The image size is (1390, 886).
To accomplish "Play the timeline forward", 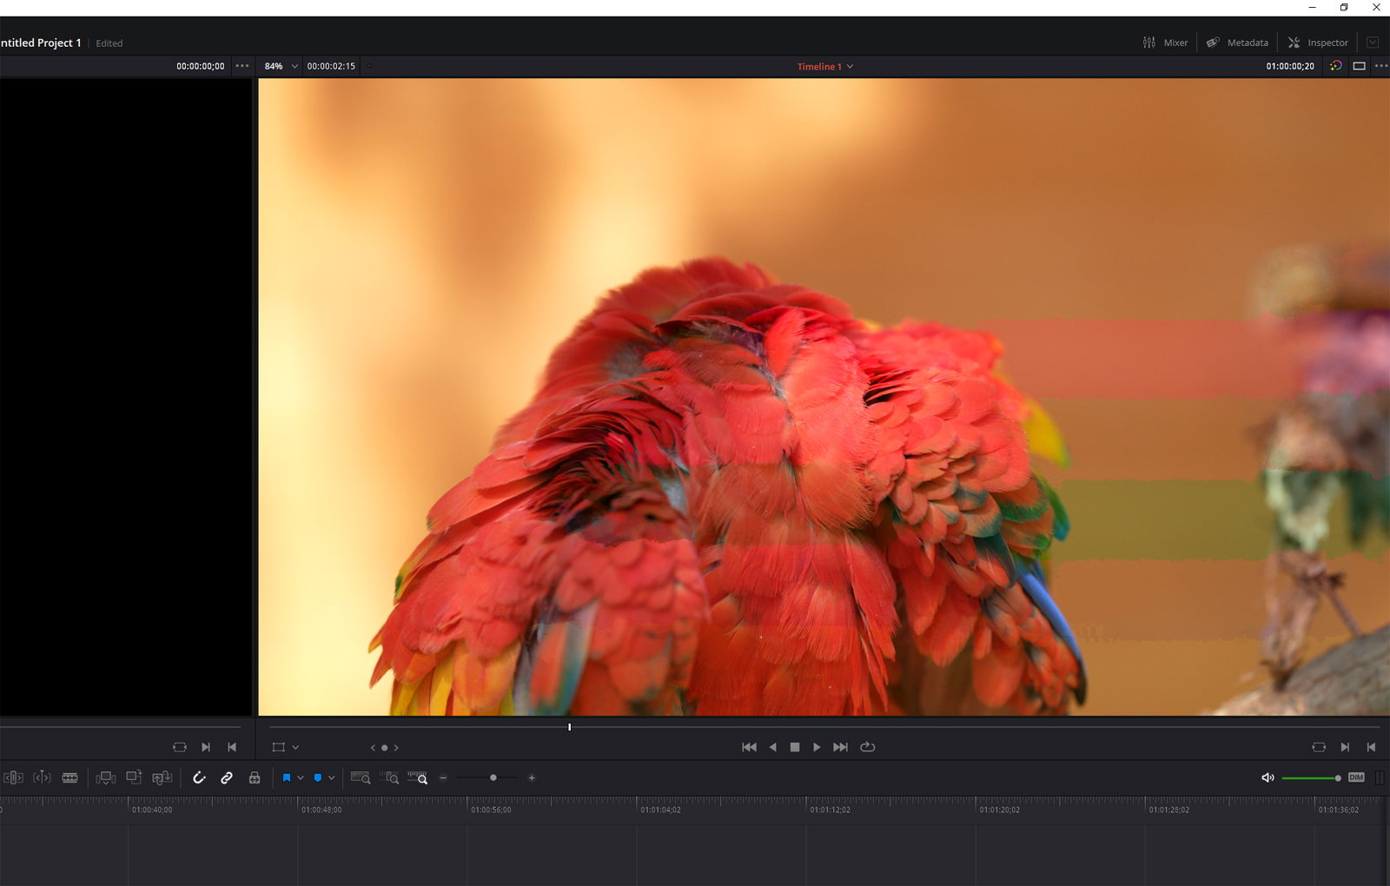I will [x=817, y=747].
